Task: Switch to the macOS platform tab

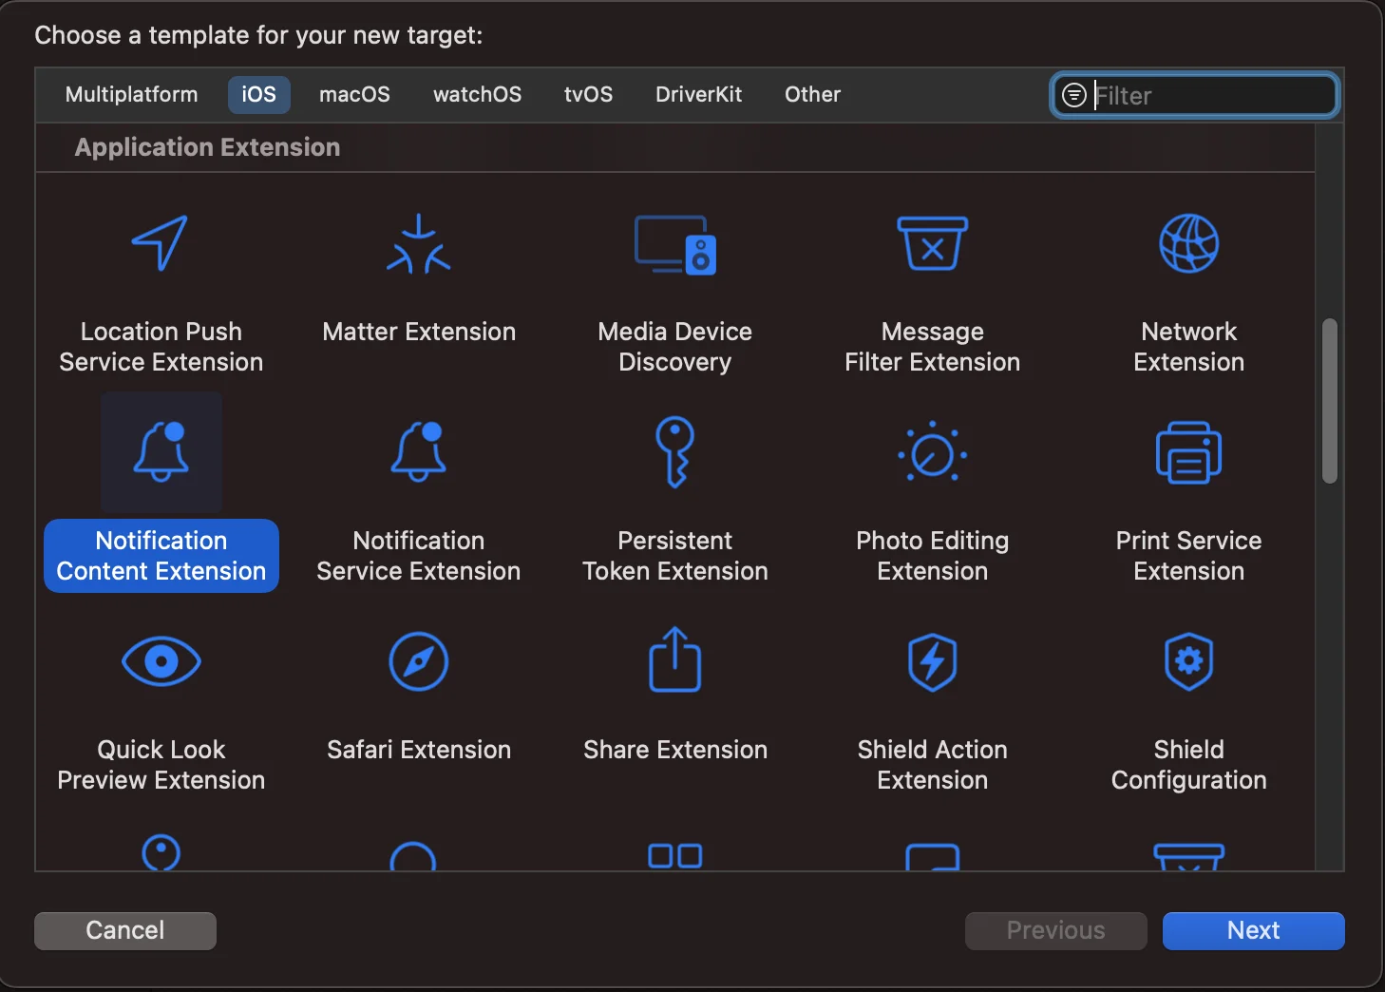Action: [x=354, y=95]
